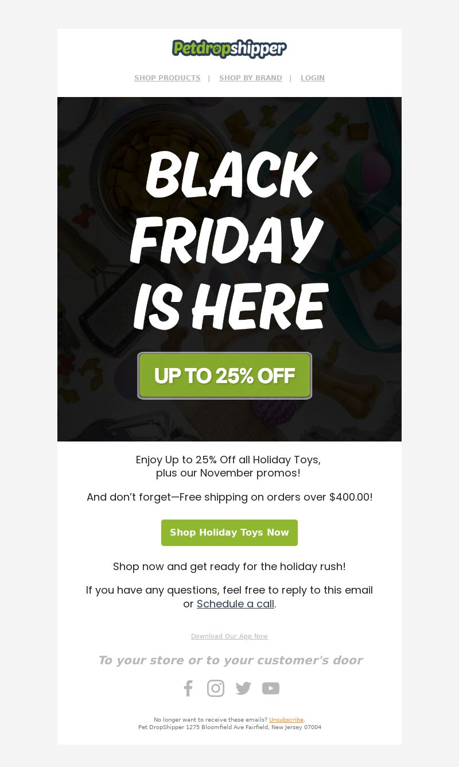Image resolution: width=459 pixels, height=767 pixels.
Task: Open the Download Our App Now link
Action: [229, 636]
